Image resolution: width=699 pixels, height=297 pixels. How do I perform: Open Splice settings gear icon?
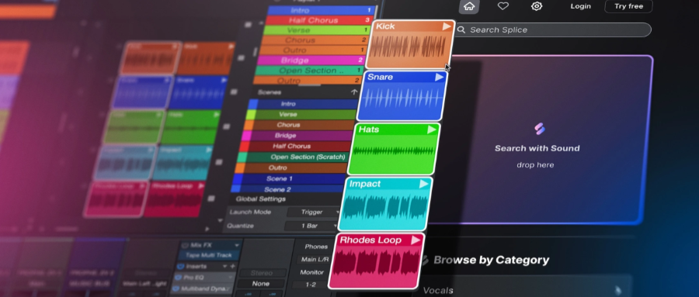(x=537, y=6)
